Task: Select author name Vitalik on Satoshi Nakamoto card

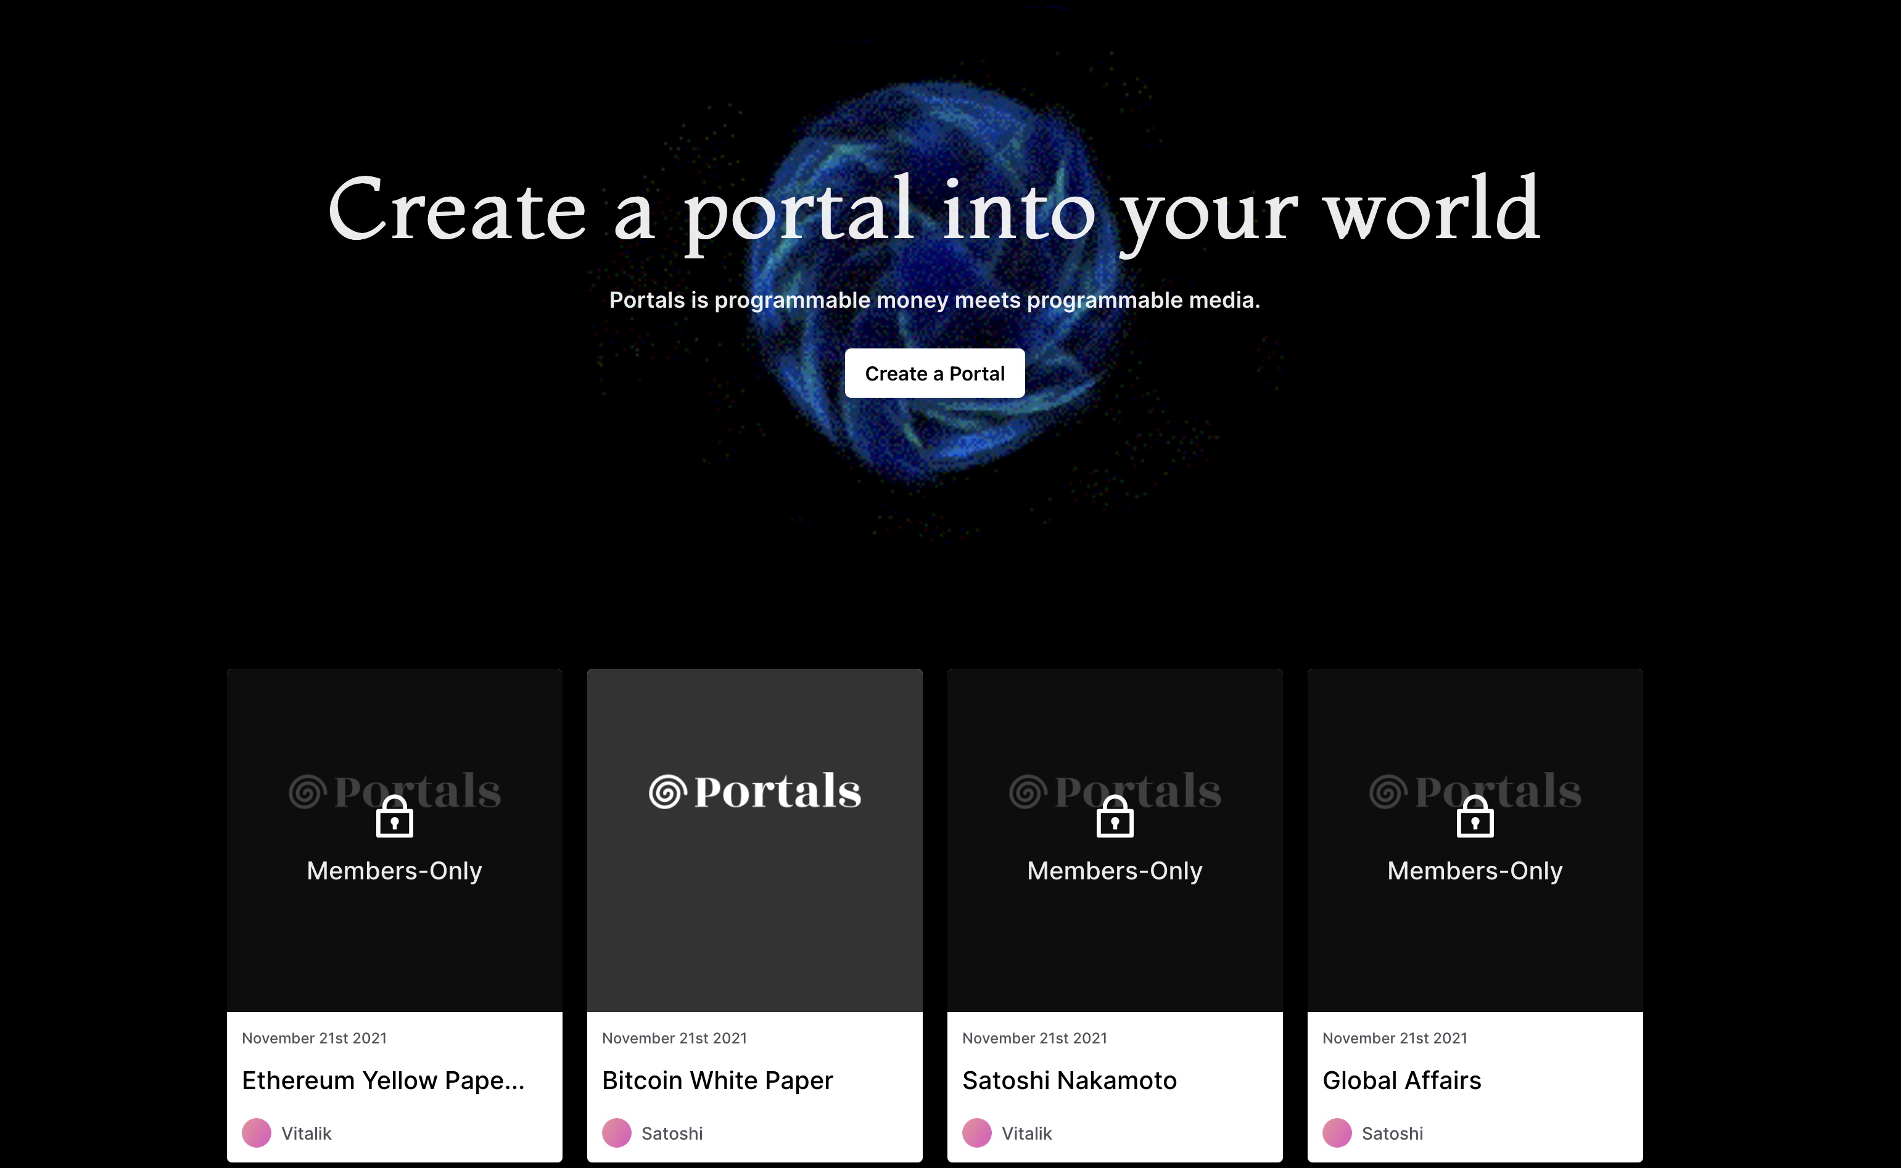Action: [1026, 1133]
